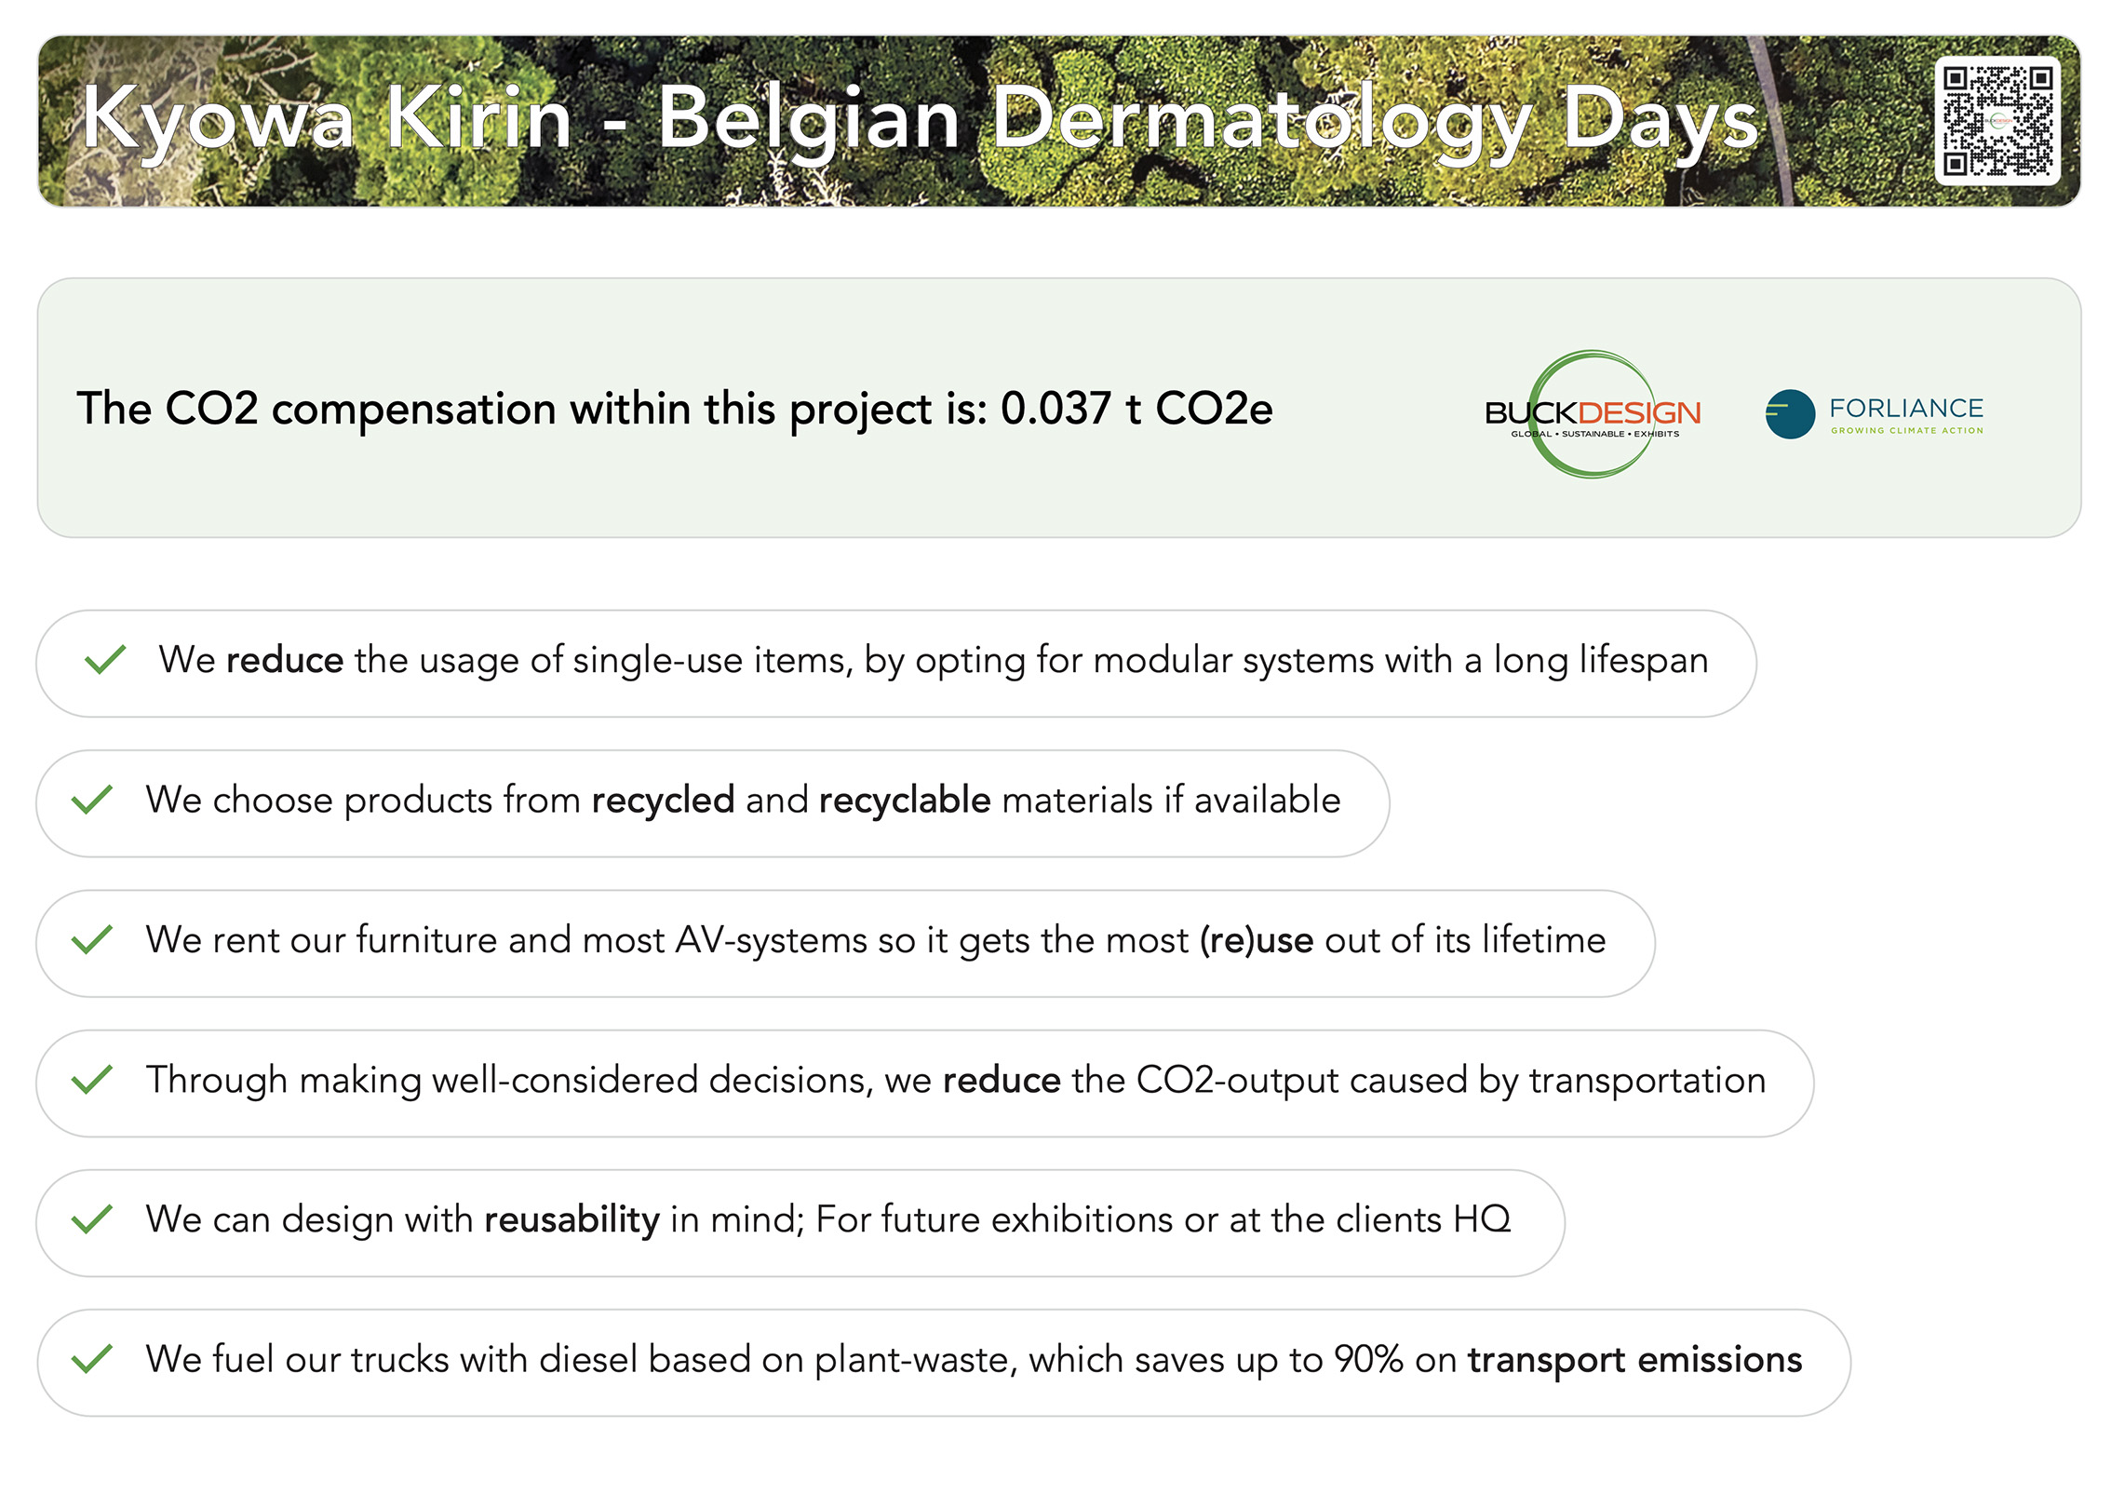Click the checkmark beside the single-use items statement

105,660
